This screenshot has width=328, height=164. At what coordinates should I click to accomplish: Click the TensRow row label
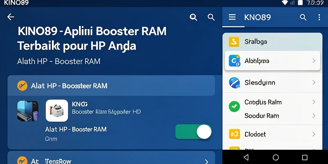click(x=58, y=161)
